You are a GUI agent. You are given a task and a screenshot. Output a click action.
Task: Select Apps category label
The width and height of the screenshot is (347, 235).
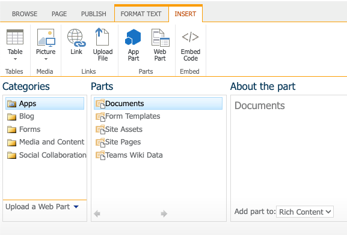coord(28,104)
